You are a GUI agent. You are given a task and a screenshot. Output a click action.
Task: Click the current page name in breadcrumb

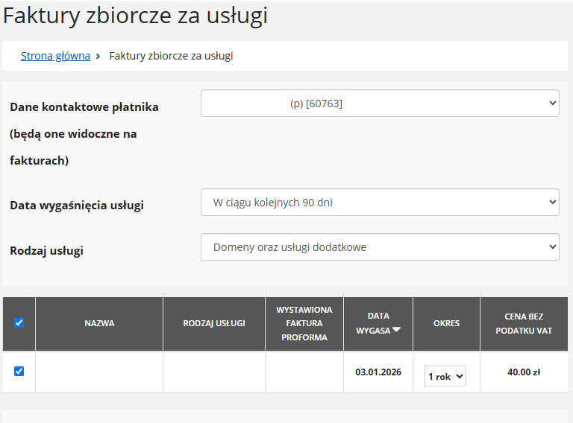click(x=171, y=56)
